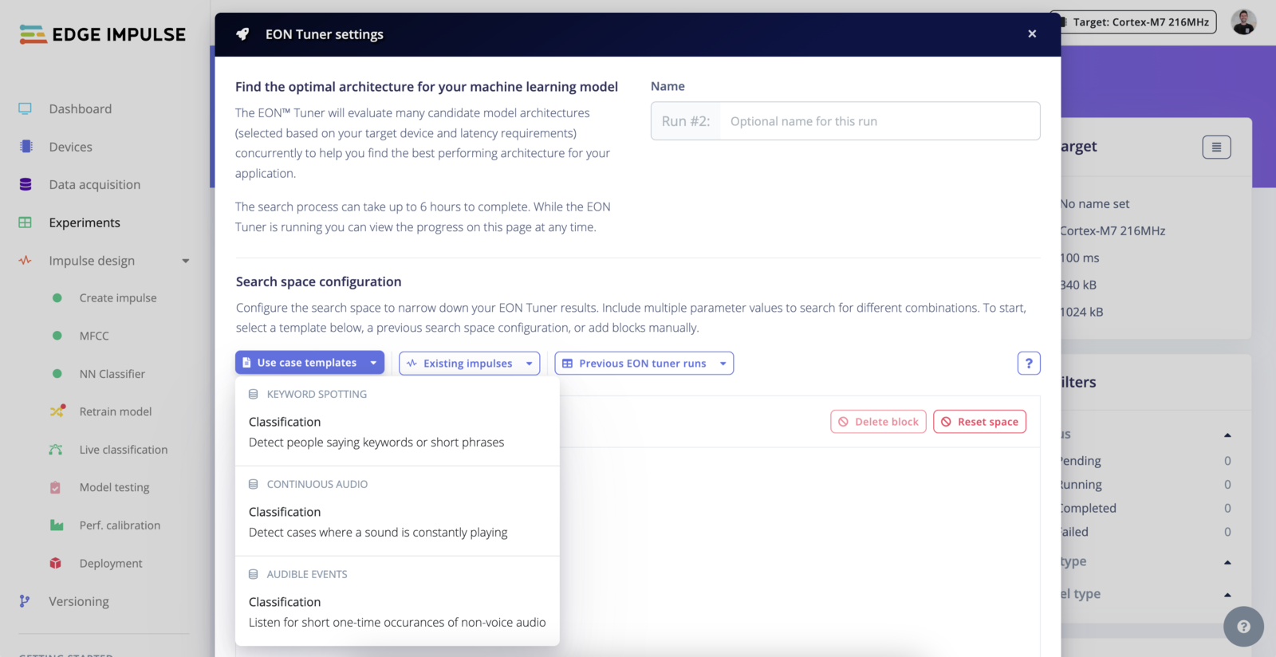This screenshot has height=657, width=1276.
Task: Open the floating help chat bubble
Action: point(1243,627)
